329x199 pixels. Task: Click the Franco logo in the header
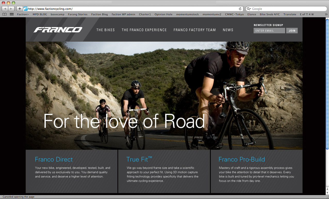coord(58,30)
